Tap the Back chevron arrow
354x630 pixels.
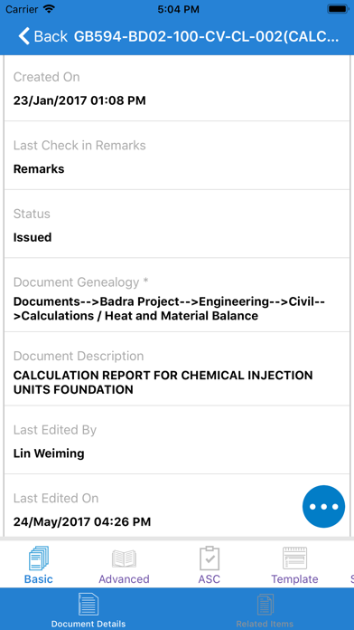pyautogui.click(x=23, y=36)
